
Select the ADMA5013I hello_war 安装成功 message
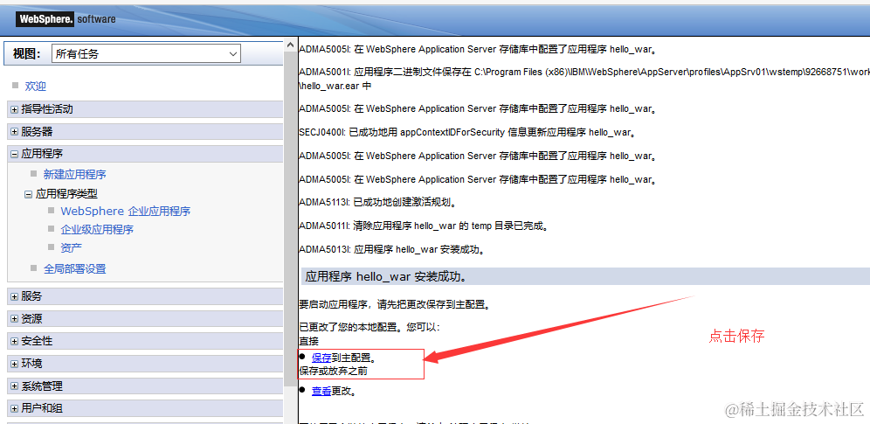point(392,250)
